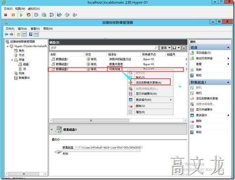This screenshot has width=235, height=180.
Task: Click the online status icon in row 群集磁盘2
Action: [x=88, y=64]
